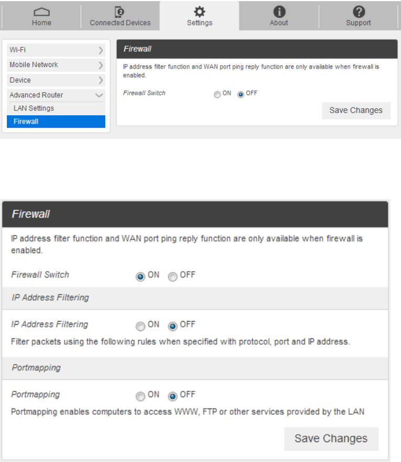Select Firewall in the sidebar menu
The image size is (401, 462).
coord(26,122)
